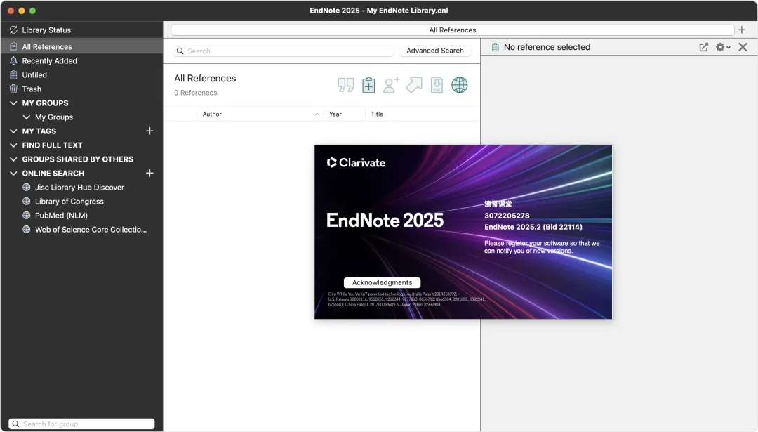This screenshot has height=432, width=758.
Task: Collapse the My Groups subgroup chevron
Action: click(27, 117)
